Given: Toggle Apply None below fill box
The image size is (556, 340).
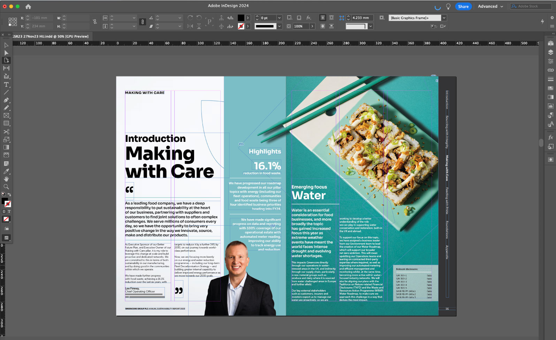Looking at the screenshot, I should (6, 219).
